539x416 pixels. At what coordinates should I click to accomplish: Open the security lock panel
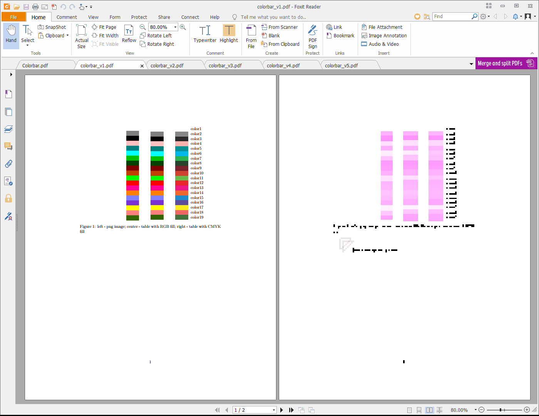click(x=8, y=199)
